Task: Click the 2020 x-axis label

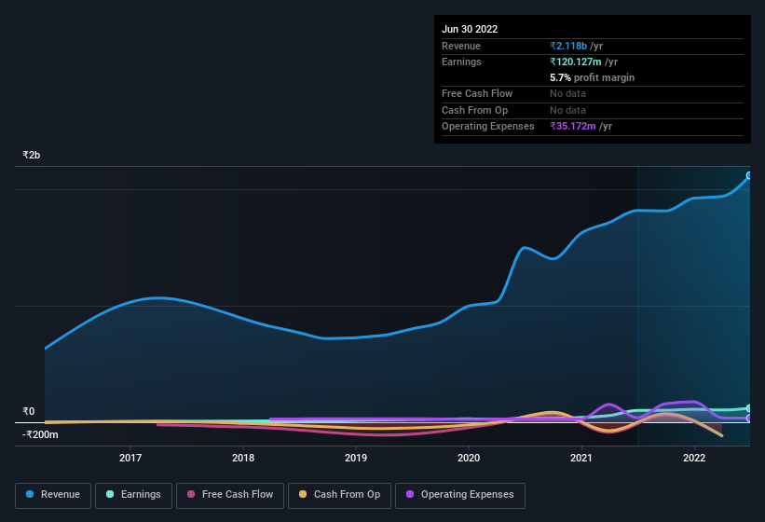Action: (x=469, y=458)
